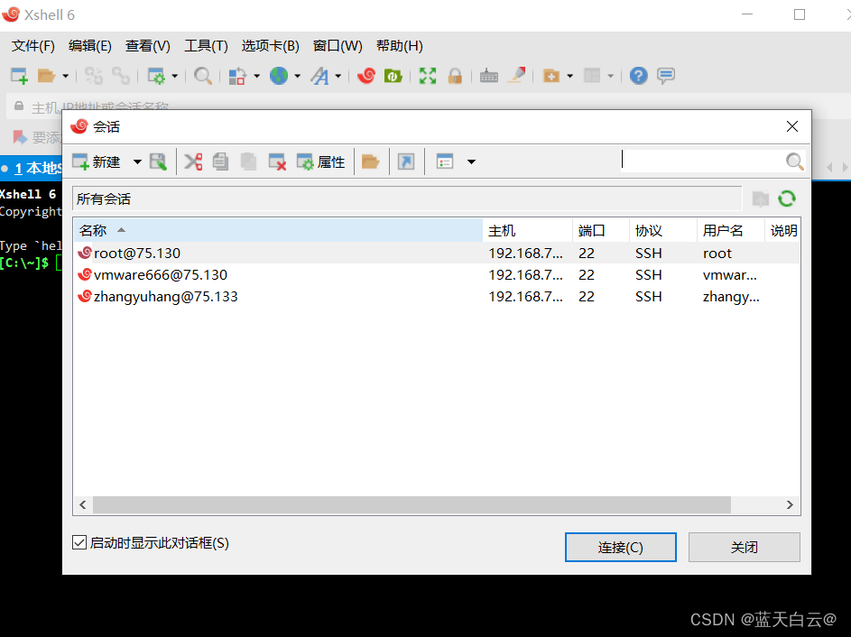Open the 查看(V) menu

pyautogui.click(x=148, y=46)
